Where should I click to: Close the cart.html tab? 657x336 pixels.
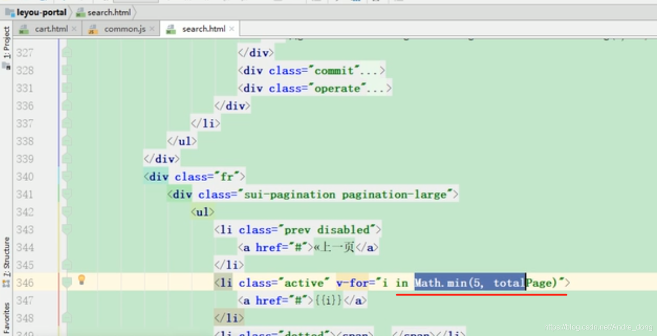74,29
